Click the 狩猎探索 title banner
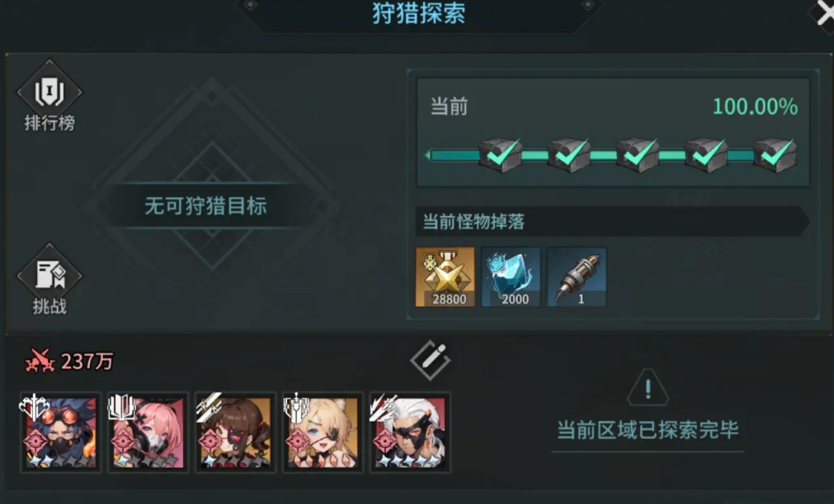834x504 pixels. [x=418, y=13]
